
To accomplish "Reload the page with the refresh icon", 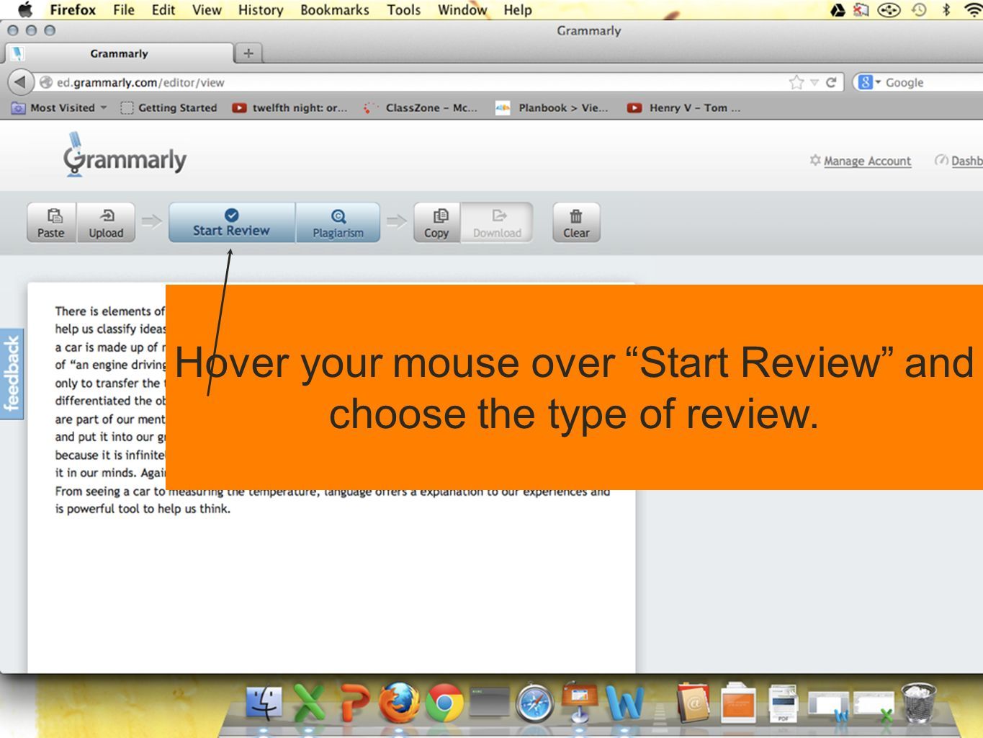I will pyautogui.click(x=831, y=82).
